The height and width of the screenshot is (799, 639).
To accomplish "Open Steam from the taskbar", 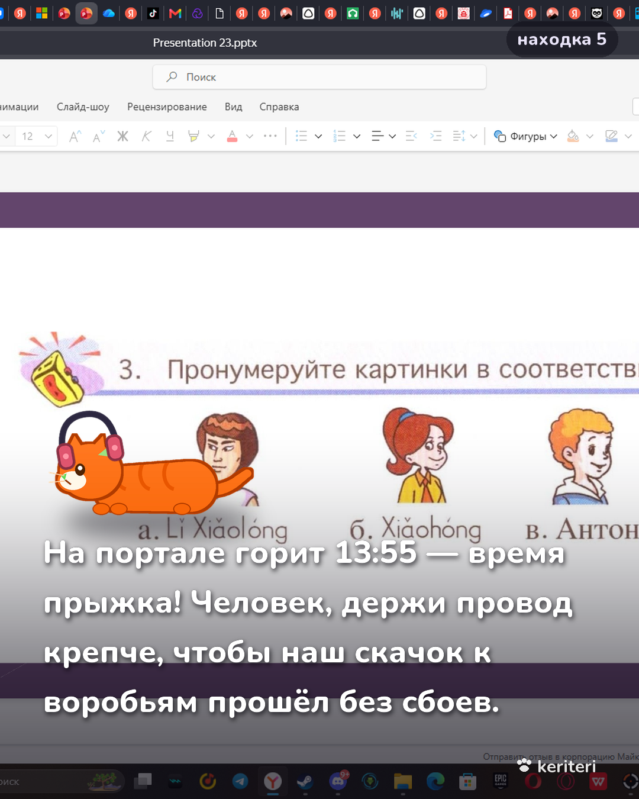I will click(x=305, y=782).
